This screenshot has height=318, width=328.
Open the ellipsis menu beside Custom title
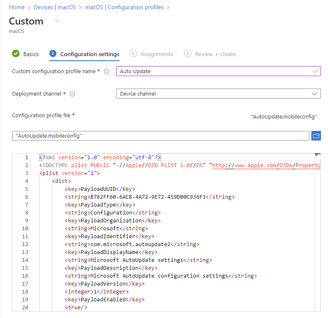[x=57, y=21]
